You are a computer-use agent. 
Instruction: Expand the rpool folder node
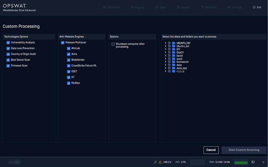tap(165, 59)
